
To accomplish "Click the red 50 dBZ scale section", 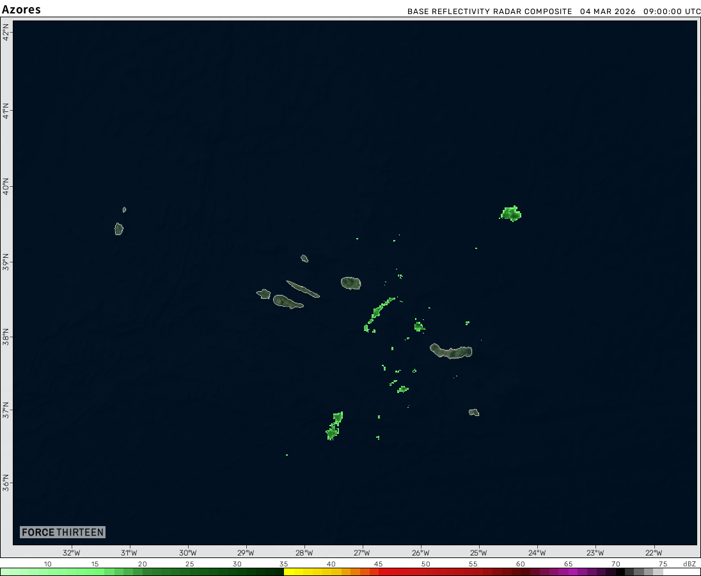I will click(x=425, y=572).
